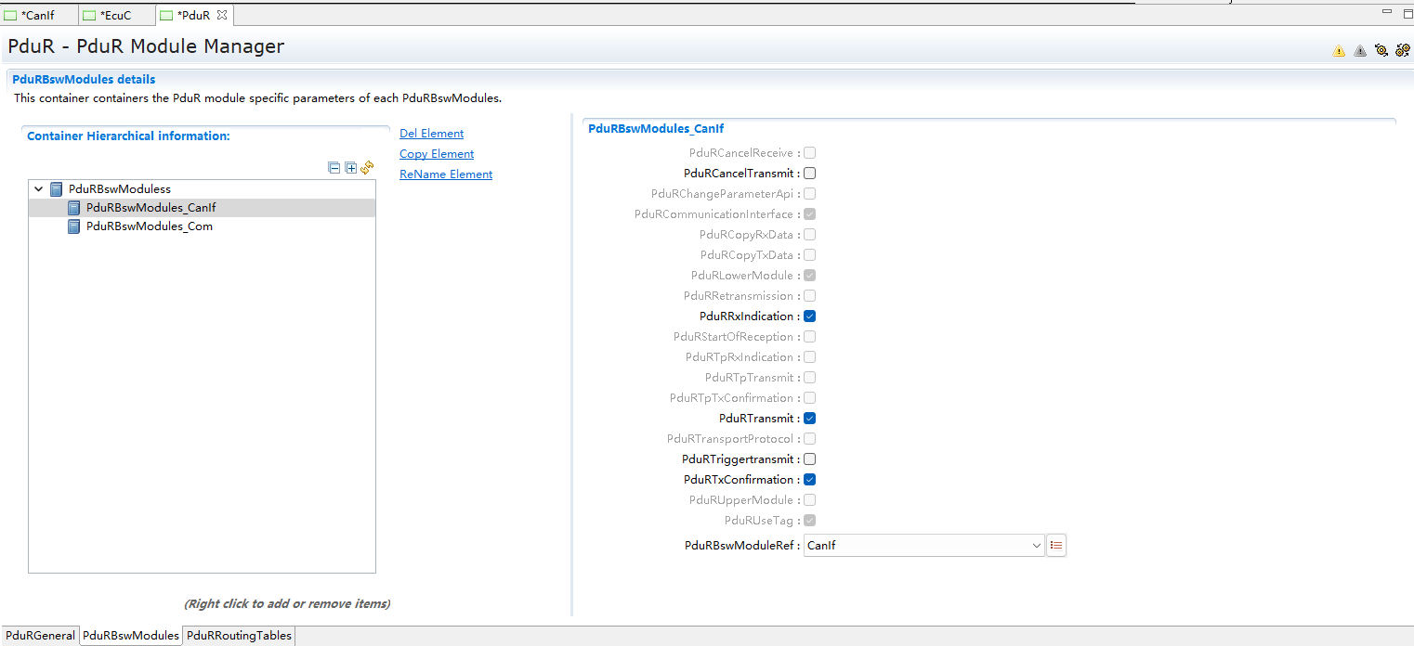Uncheck the PduRRxIndication checkbox

pyautogui.click(x=809, y=317)
